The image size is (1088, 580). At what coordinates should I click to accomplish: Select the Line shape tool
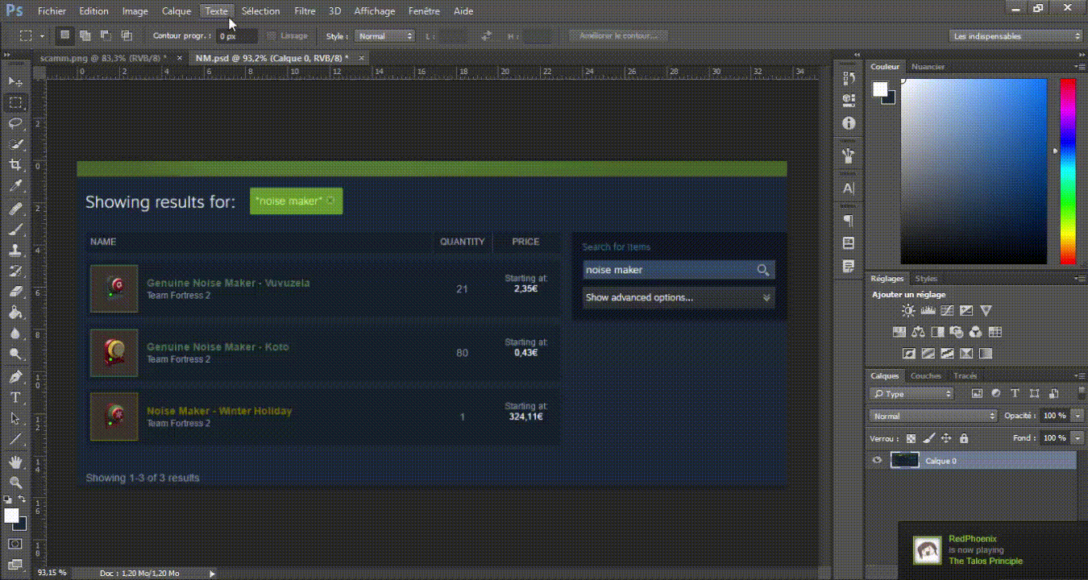[x=15, y=440]
